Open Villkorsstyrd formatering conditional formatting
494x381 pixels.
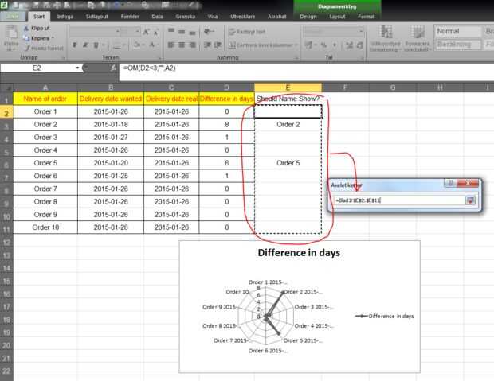(386, 38)
